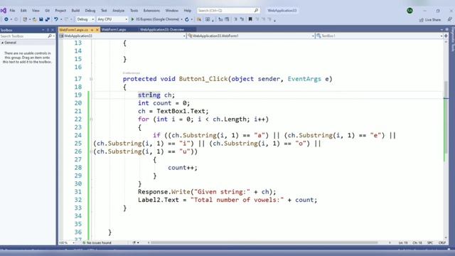The image size is (455, 256).
Task: Close the Toolbox panel
Action: click(53, 30)
